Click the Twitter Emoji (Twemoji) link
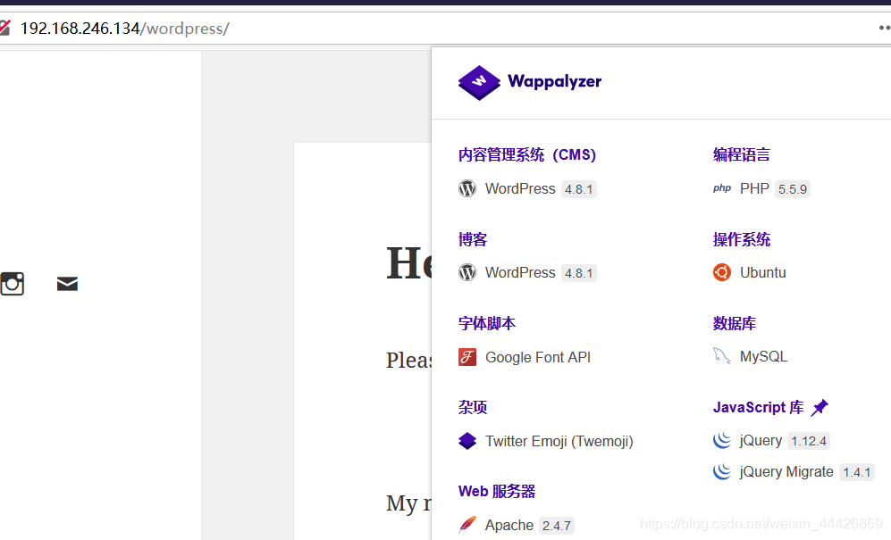 click(x=559, y=441)
